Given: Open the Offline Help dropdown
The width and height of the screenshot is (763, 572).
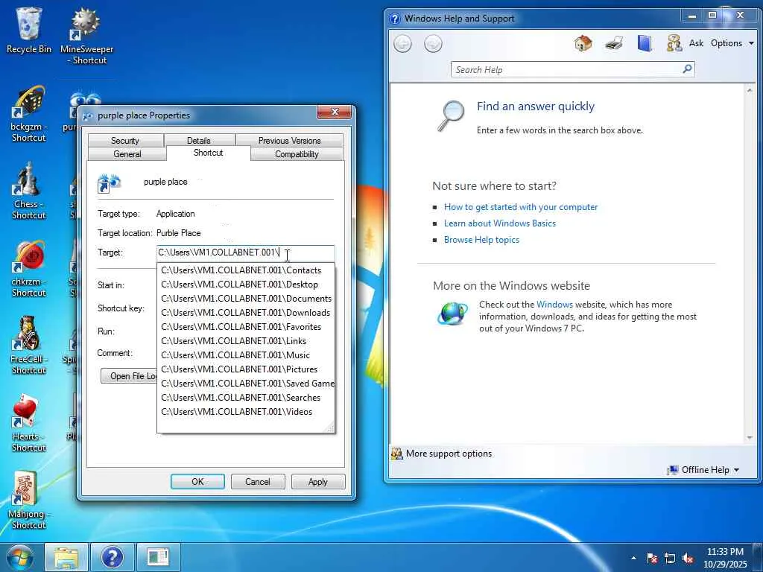Looking at the screenshot, I should (x=703, y=470).
